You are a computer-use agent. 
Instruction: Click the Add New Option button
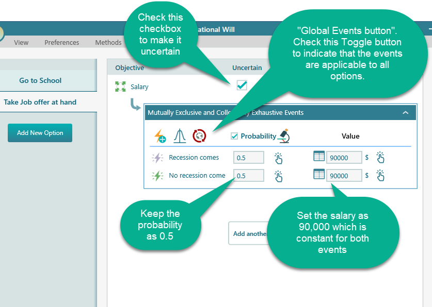[x=40, y=133]
